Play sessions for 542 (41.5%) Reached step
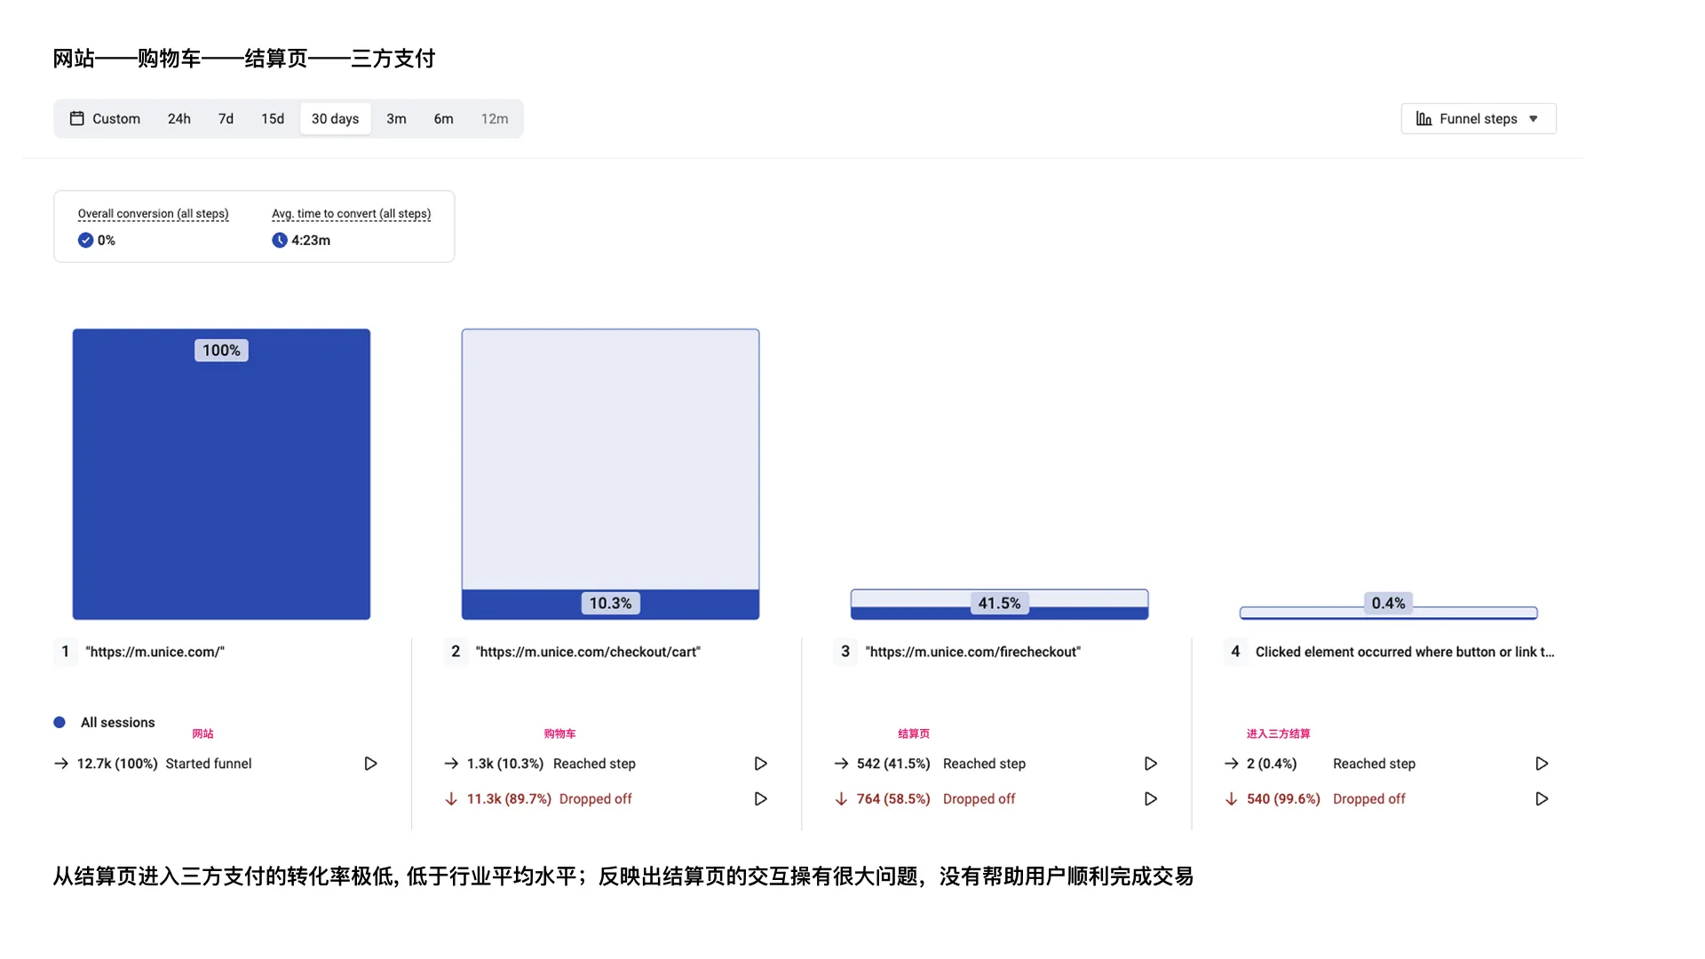 [1151, 764]
